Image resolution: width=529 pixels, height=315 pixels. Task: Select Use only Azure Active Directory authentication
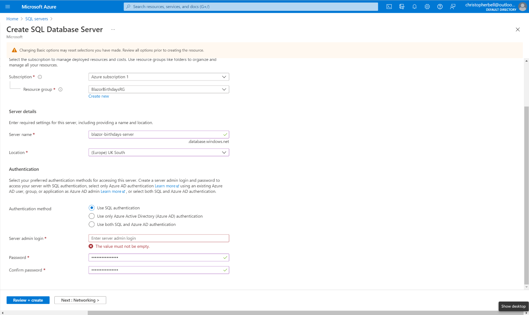pos(92,216)
